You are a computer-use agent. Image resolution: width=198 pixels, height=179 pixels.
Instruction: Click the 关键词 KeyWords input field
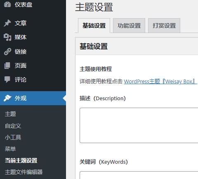pos(139,175)
